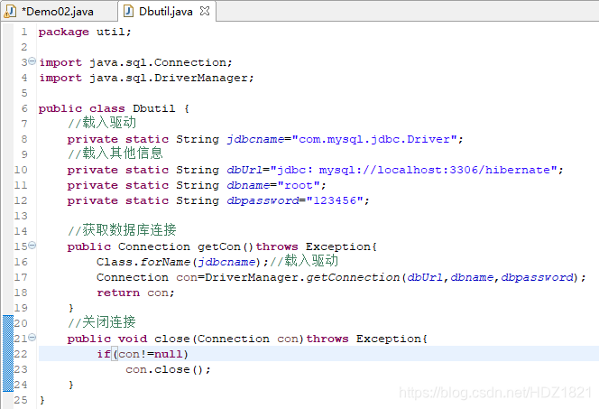599x409 pixels.
Task: Close the Dbutil.java tab
Action: pyautogui.click(x=205, y=11)
